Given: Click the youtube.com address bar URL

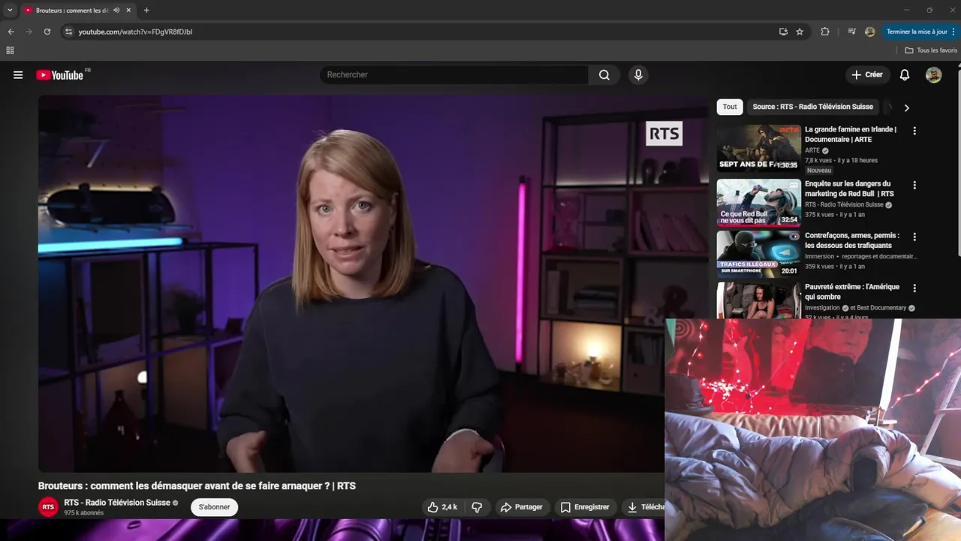Looking at the screenshot, I should coord(135,32).
